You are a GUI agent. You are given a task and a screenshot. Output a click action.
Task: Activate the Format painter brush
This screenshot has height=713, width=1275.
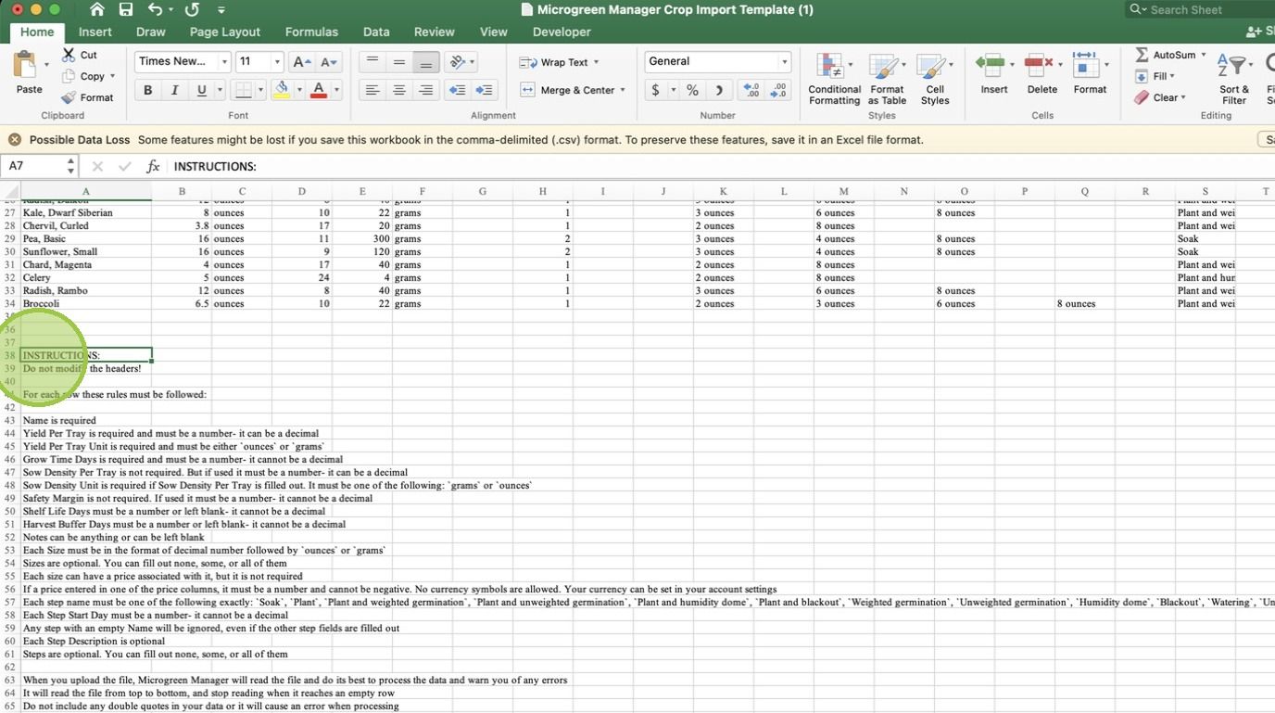click(x=87, y=97)
